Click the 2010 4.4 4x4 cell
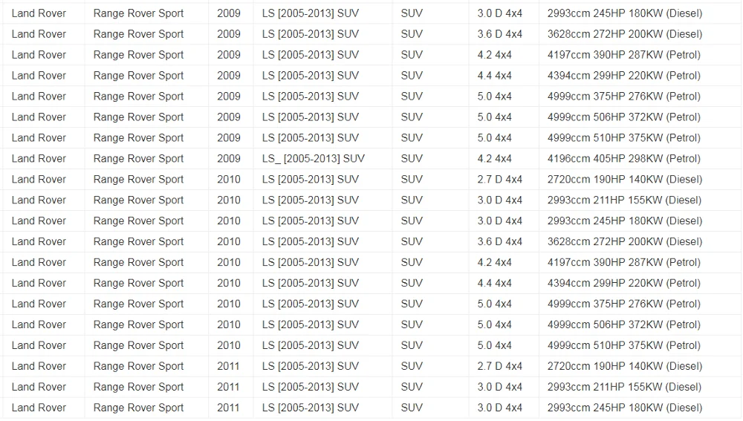Viewport: 743px width, 421px height. click(494, 283)
